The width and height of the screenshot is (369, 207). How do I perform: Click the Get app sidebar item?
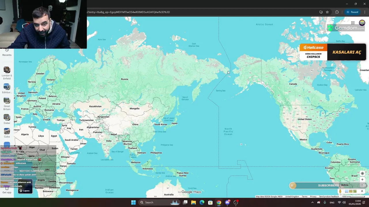pos(7,190)
